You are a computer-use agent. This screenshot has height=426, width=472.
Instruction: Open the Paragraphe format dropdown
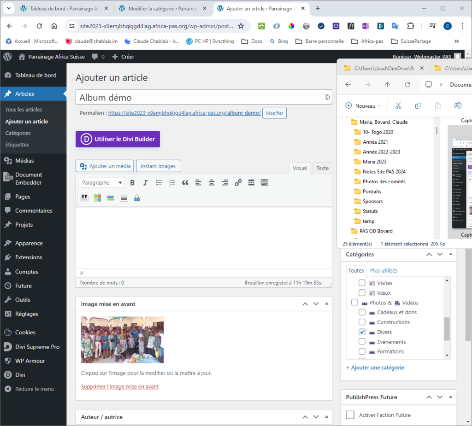point(101,183)
